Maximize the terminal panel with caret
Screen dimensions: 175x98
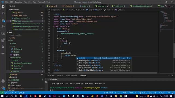[x=169, y=76]
